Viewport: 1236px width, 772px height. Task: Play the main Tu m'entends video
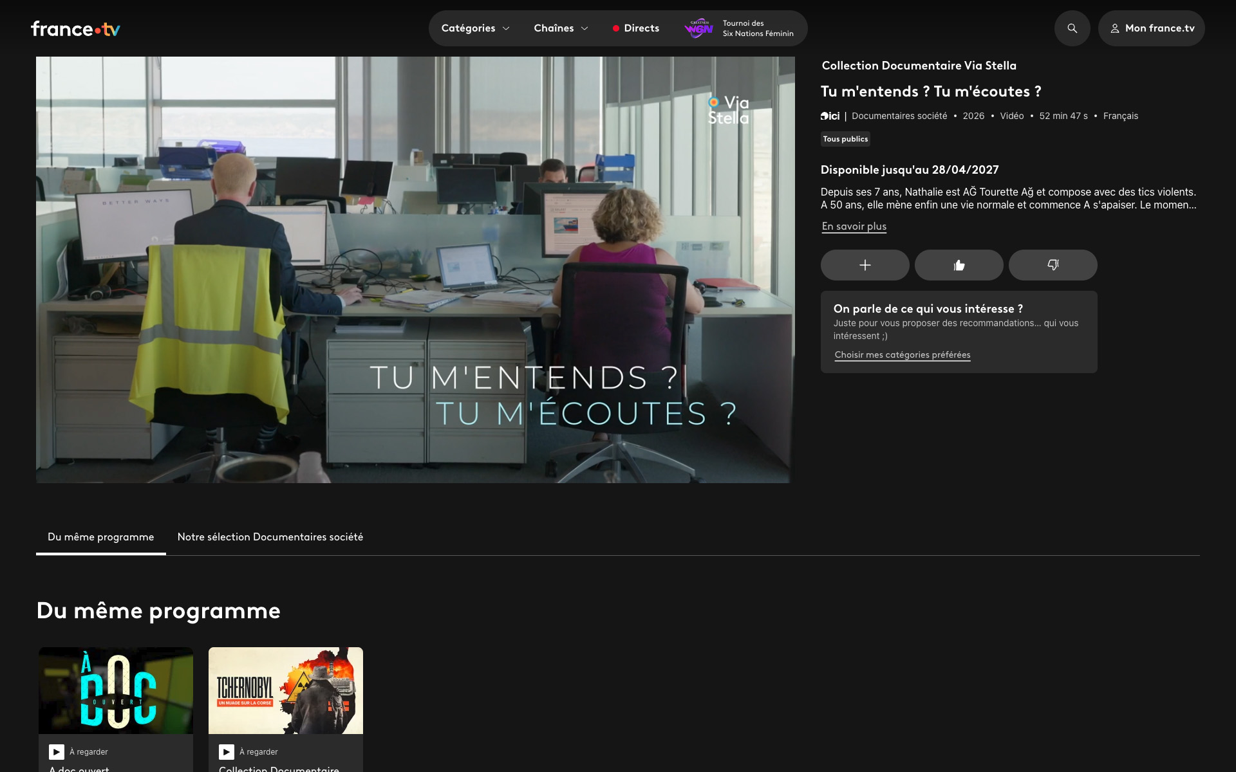point(415,270)
